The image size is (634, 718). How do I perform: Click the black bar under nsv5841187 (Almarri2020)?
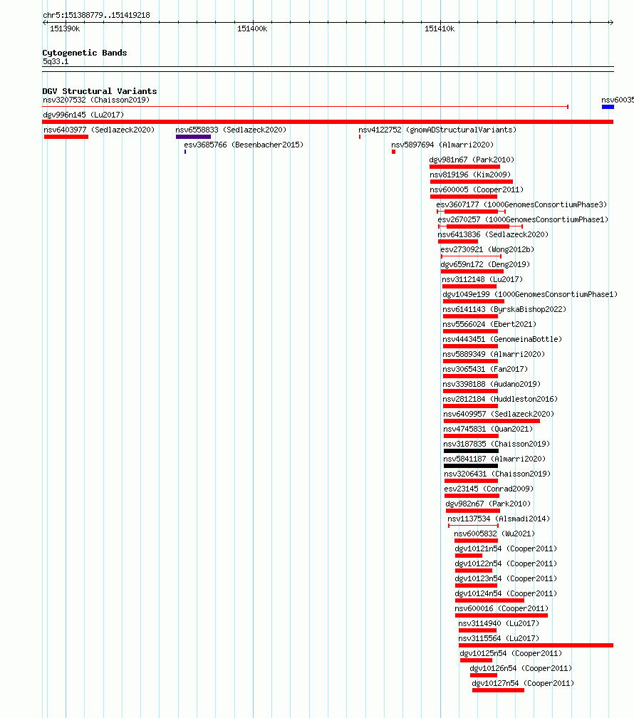tap(471, 466)
